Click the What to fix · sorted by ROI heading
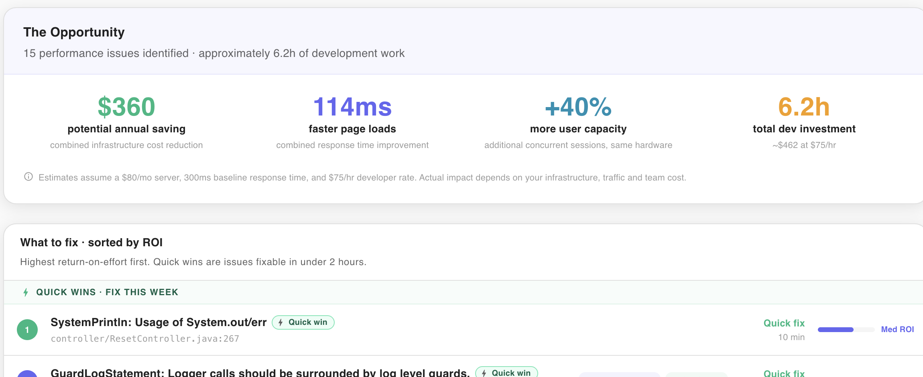 91,243
